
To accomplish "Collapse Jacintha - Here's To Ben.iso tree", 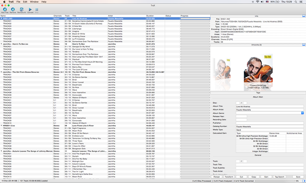I will (x=1, y=44).
